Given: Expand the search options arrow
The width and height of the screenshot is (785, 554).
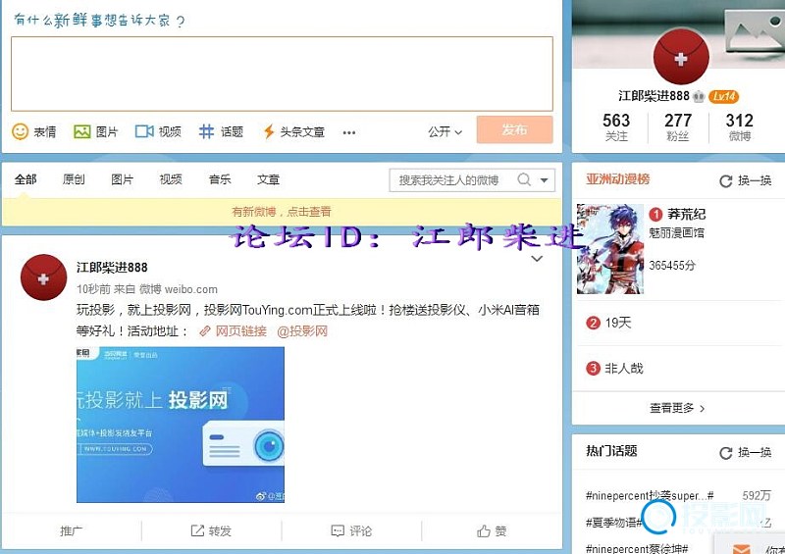Looking at the screenshot, I should (x=545, y=180).
